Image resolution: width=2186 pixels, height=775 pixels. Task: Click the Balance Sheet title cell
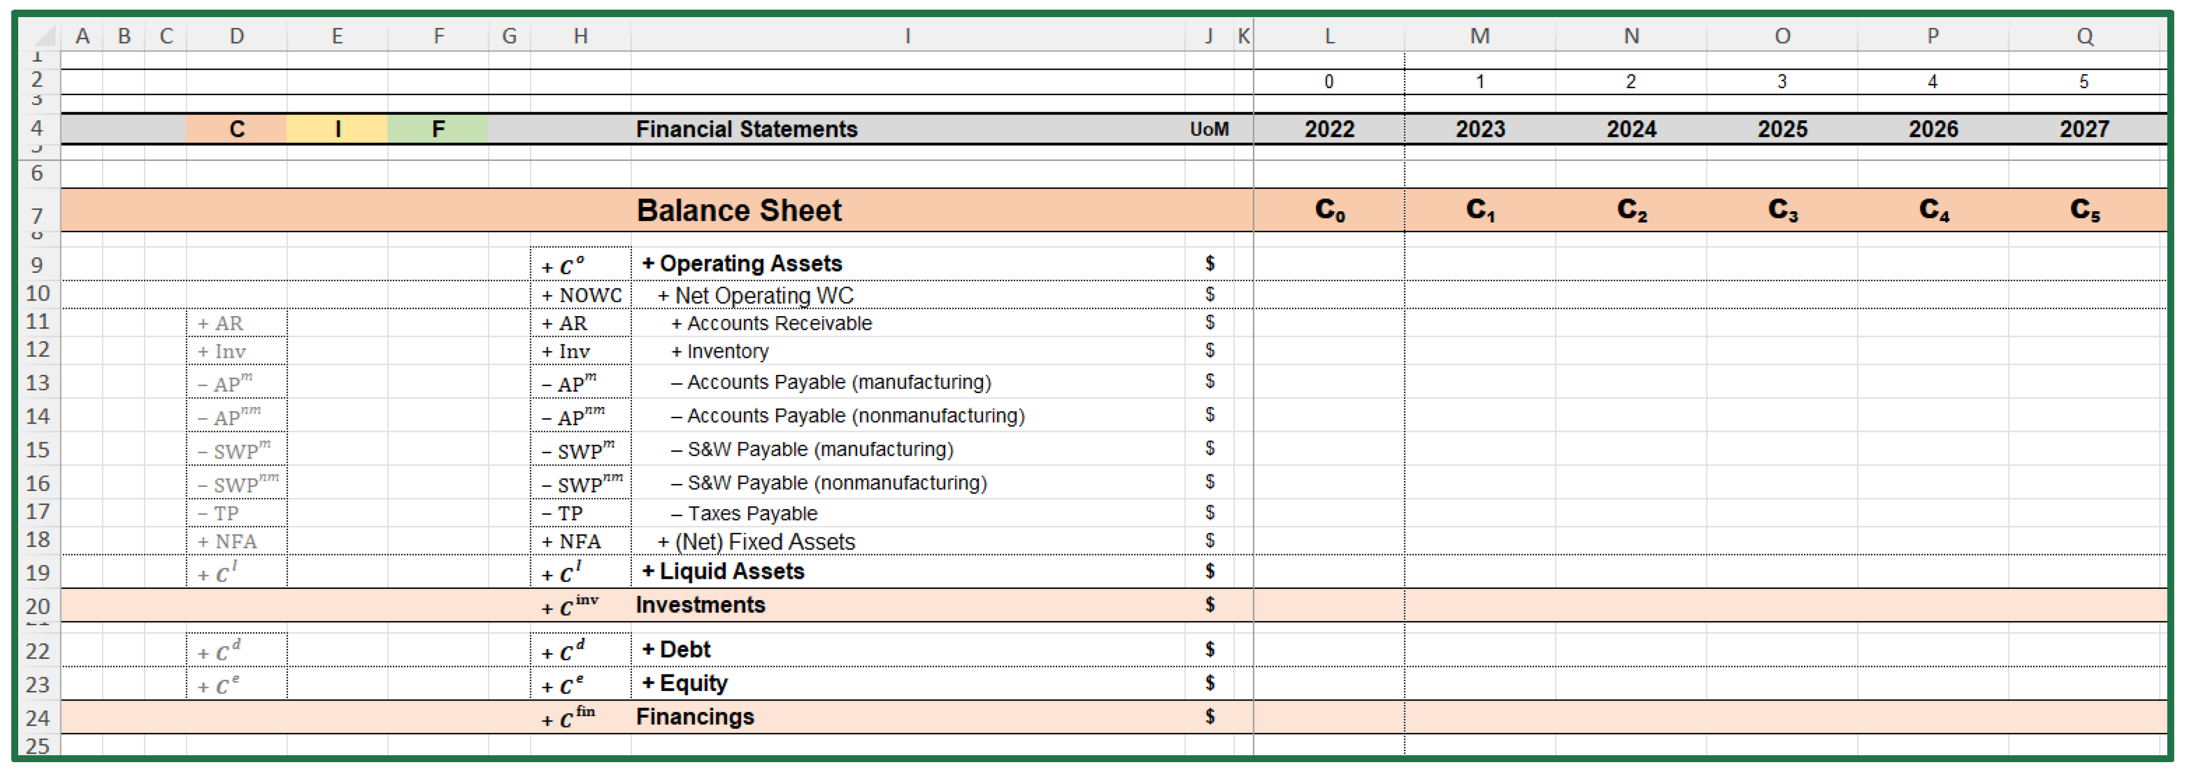click(738, 210)
